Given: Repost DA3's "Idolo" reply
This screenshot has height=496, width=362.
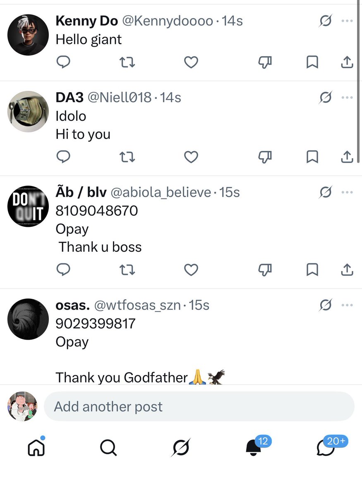Looking at the screenshot, I should point(127,157).
